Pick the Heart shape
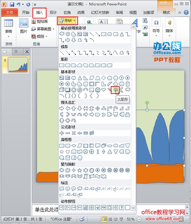This screenshot has height=224, width=191. [x=103, y=90]
